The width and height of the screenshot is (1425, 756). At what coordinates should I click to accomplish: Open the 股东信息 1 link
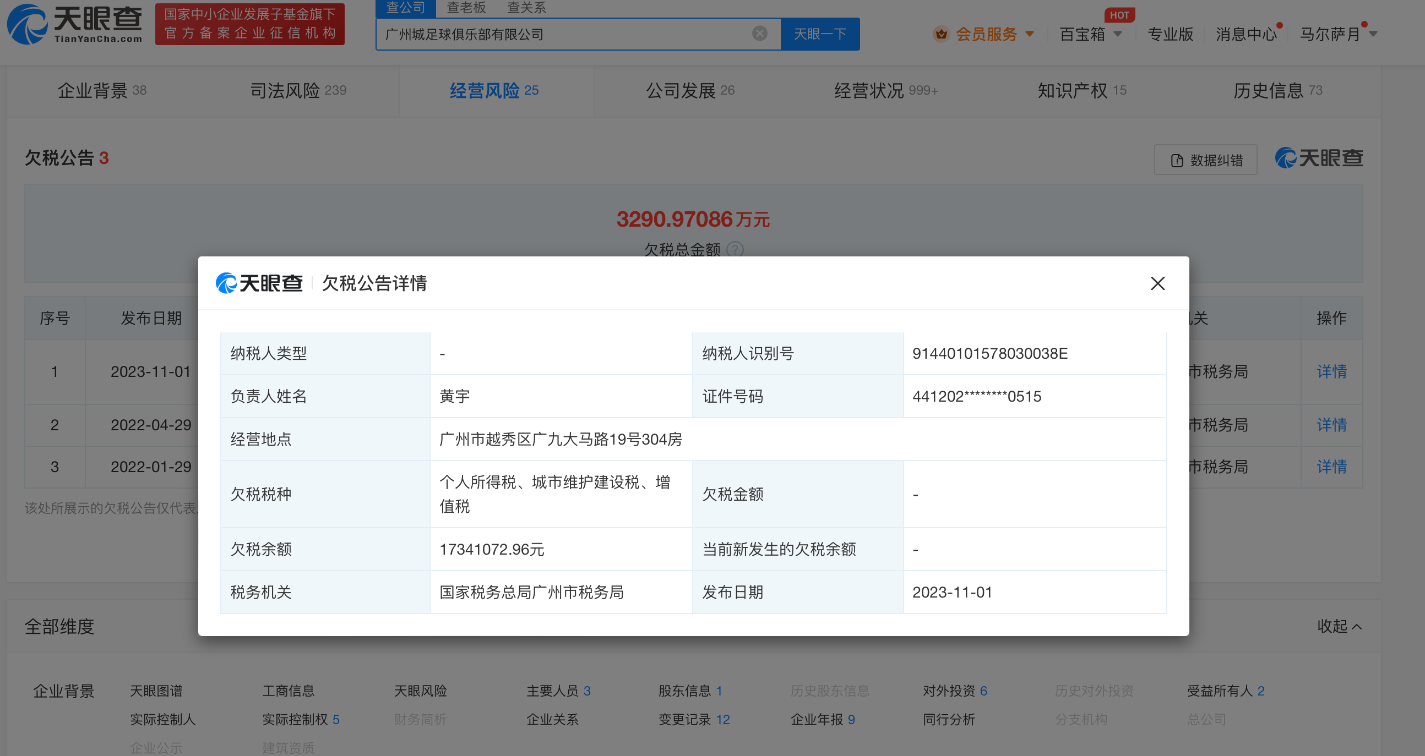690,691
